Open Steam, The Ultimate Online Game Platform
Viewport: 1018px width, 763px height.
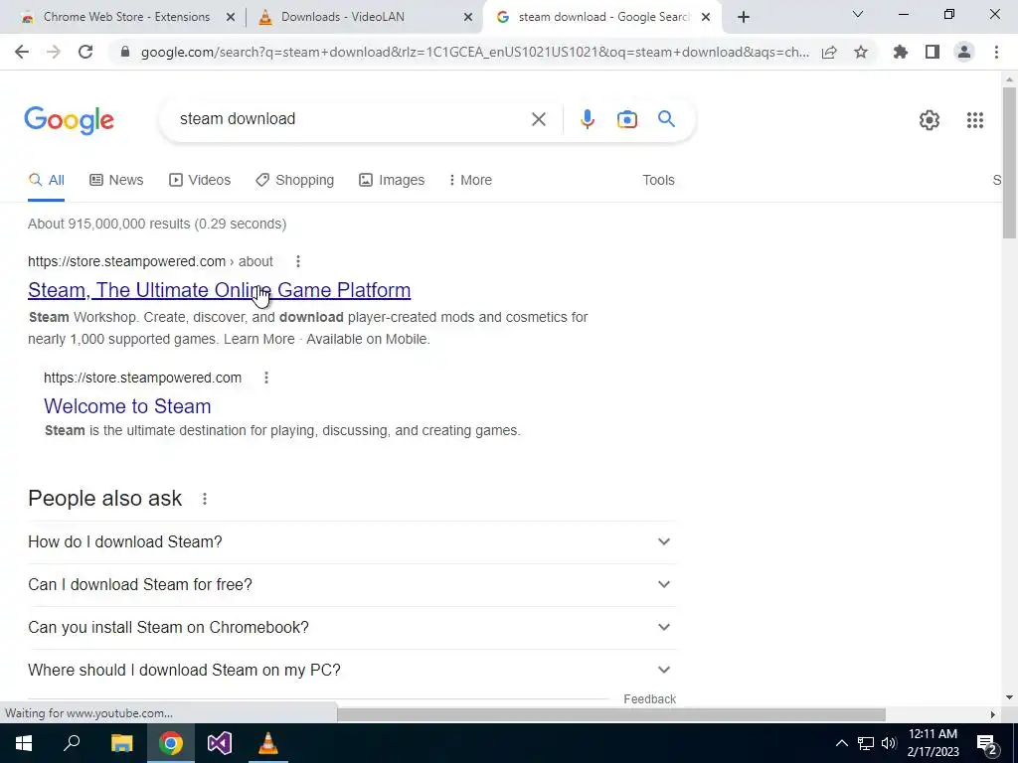pyautogui.click(x=220, y=290)
